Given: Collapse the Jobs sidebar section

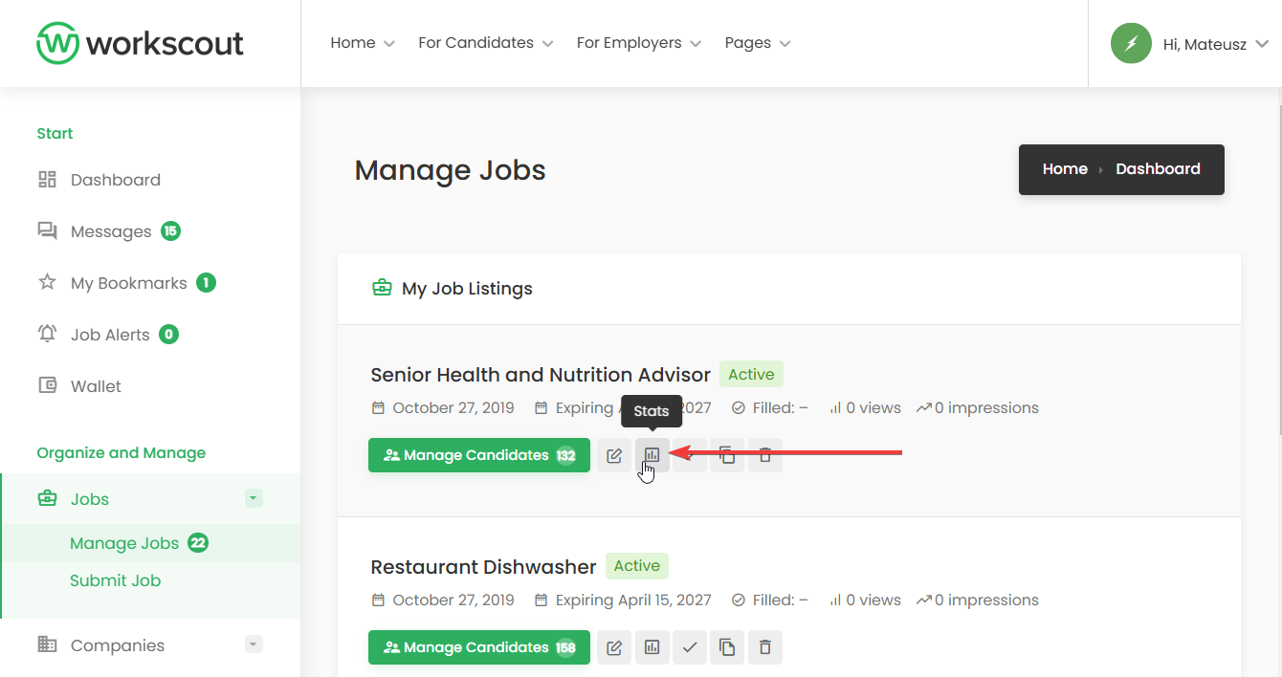Looking at the screenshot, I should (x=253, y=498).
